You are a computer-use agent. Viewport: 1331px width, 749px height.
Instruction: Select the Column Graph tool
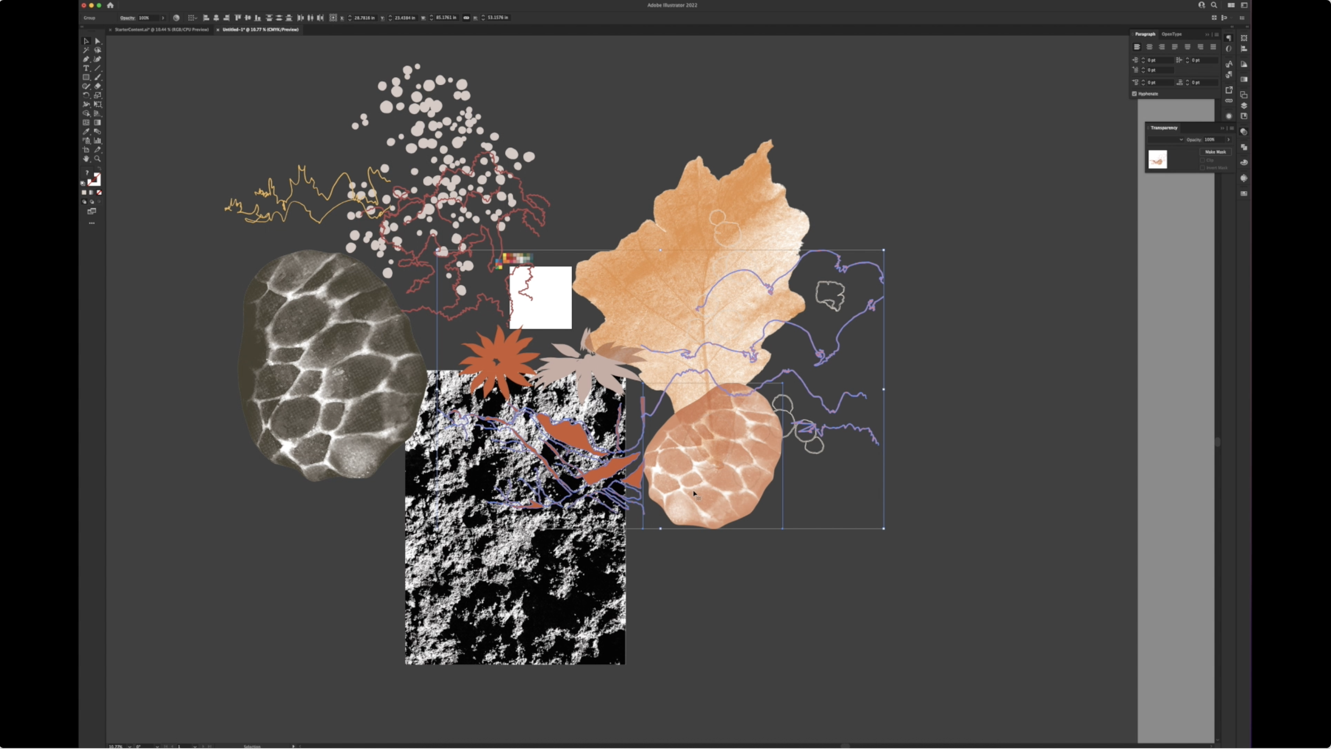pos(97,141)
